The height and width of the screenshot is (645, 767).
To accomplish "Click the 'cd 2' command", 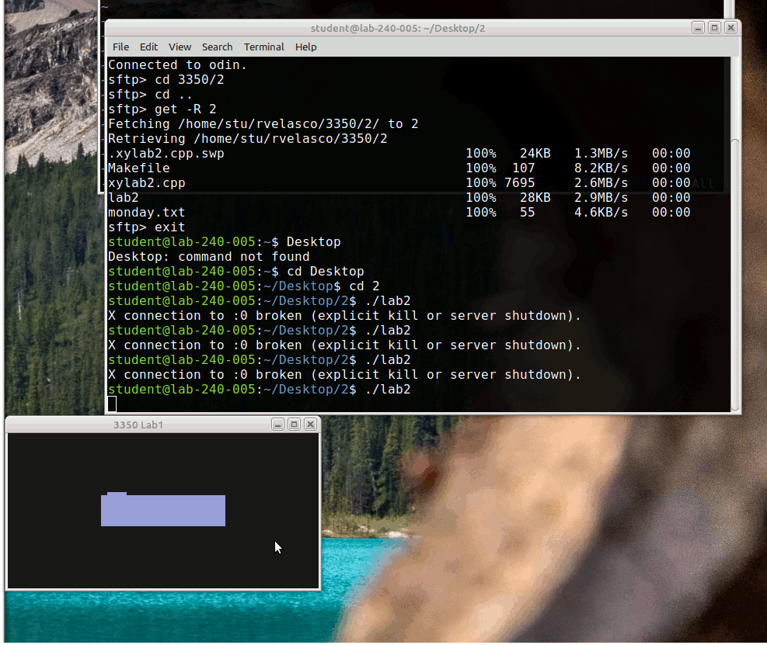I will [364, 286].
